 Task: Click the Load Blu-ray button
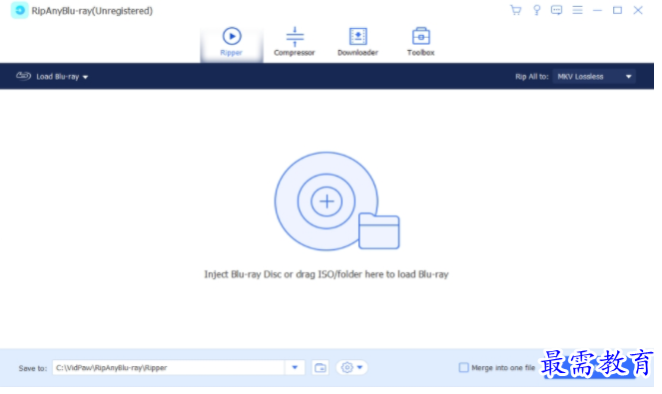tap(52, 77)
